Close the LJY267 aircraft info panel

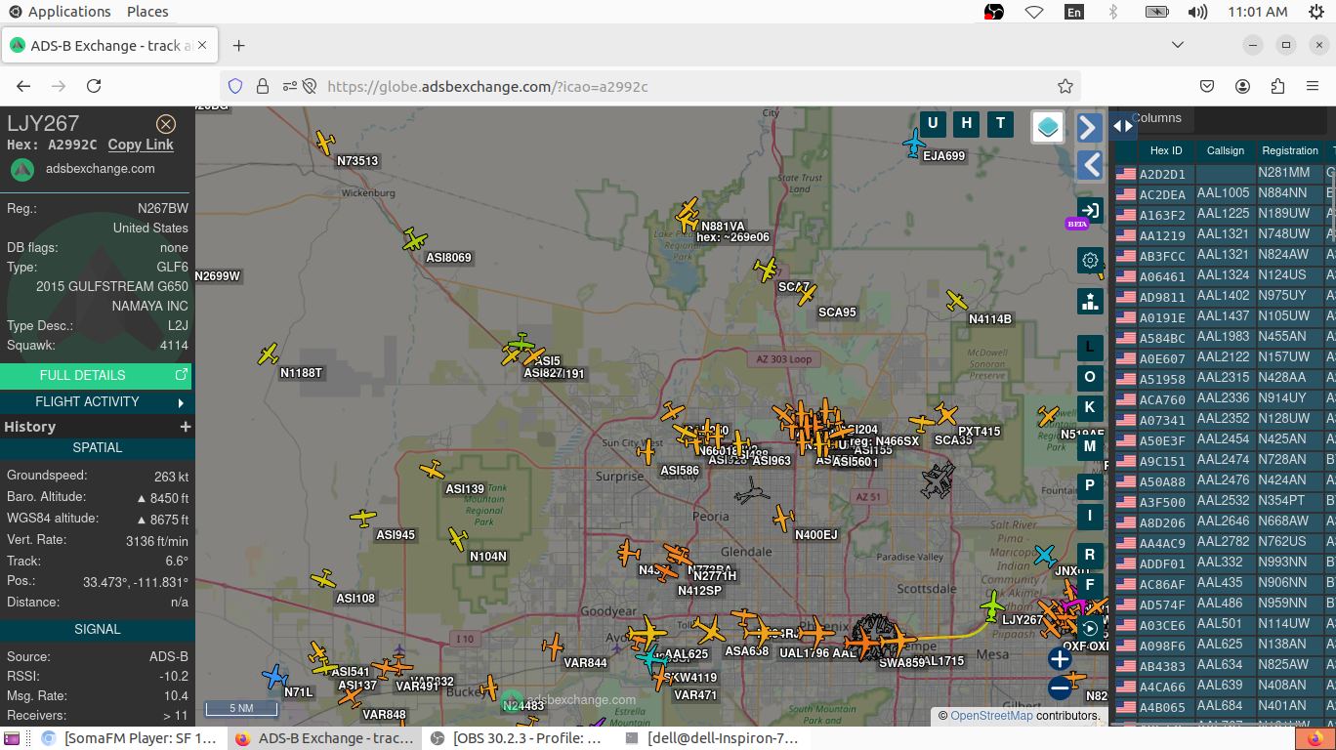(x=166, y=124)
